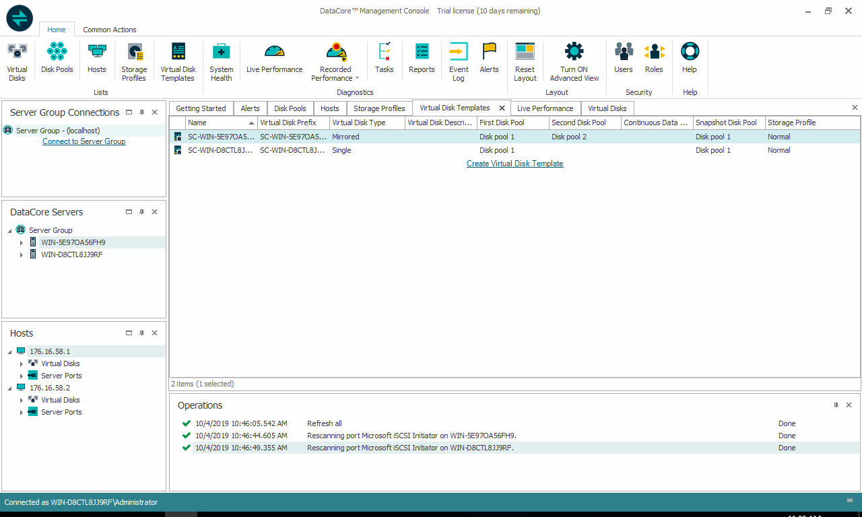Open System Health diagnostics
The image size is (862, 517).
click(x=222, y=62)
